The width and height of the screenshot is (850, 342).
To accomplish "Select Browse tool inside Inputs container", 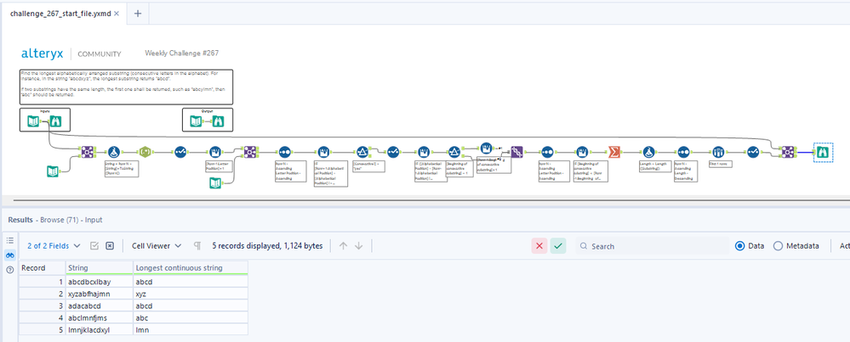I will click(55, 122).
